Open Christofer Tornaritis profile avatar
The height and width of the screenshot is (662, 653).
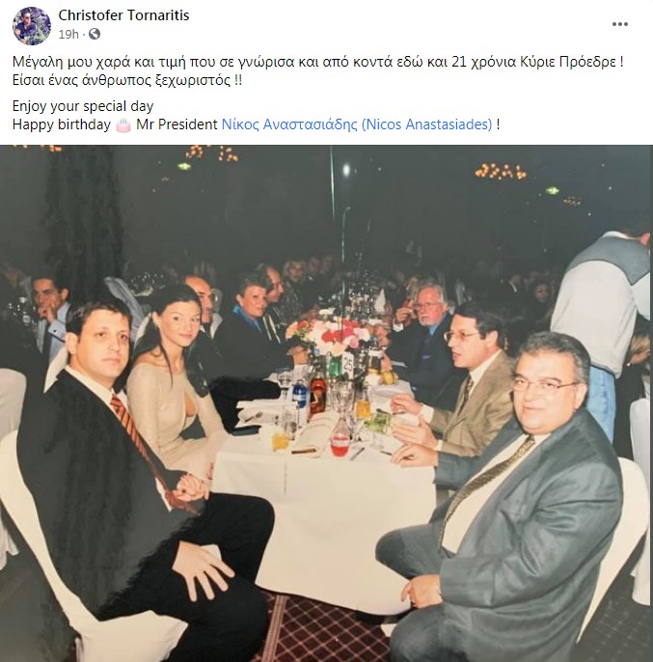[x=32, y=26]
